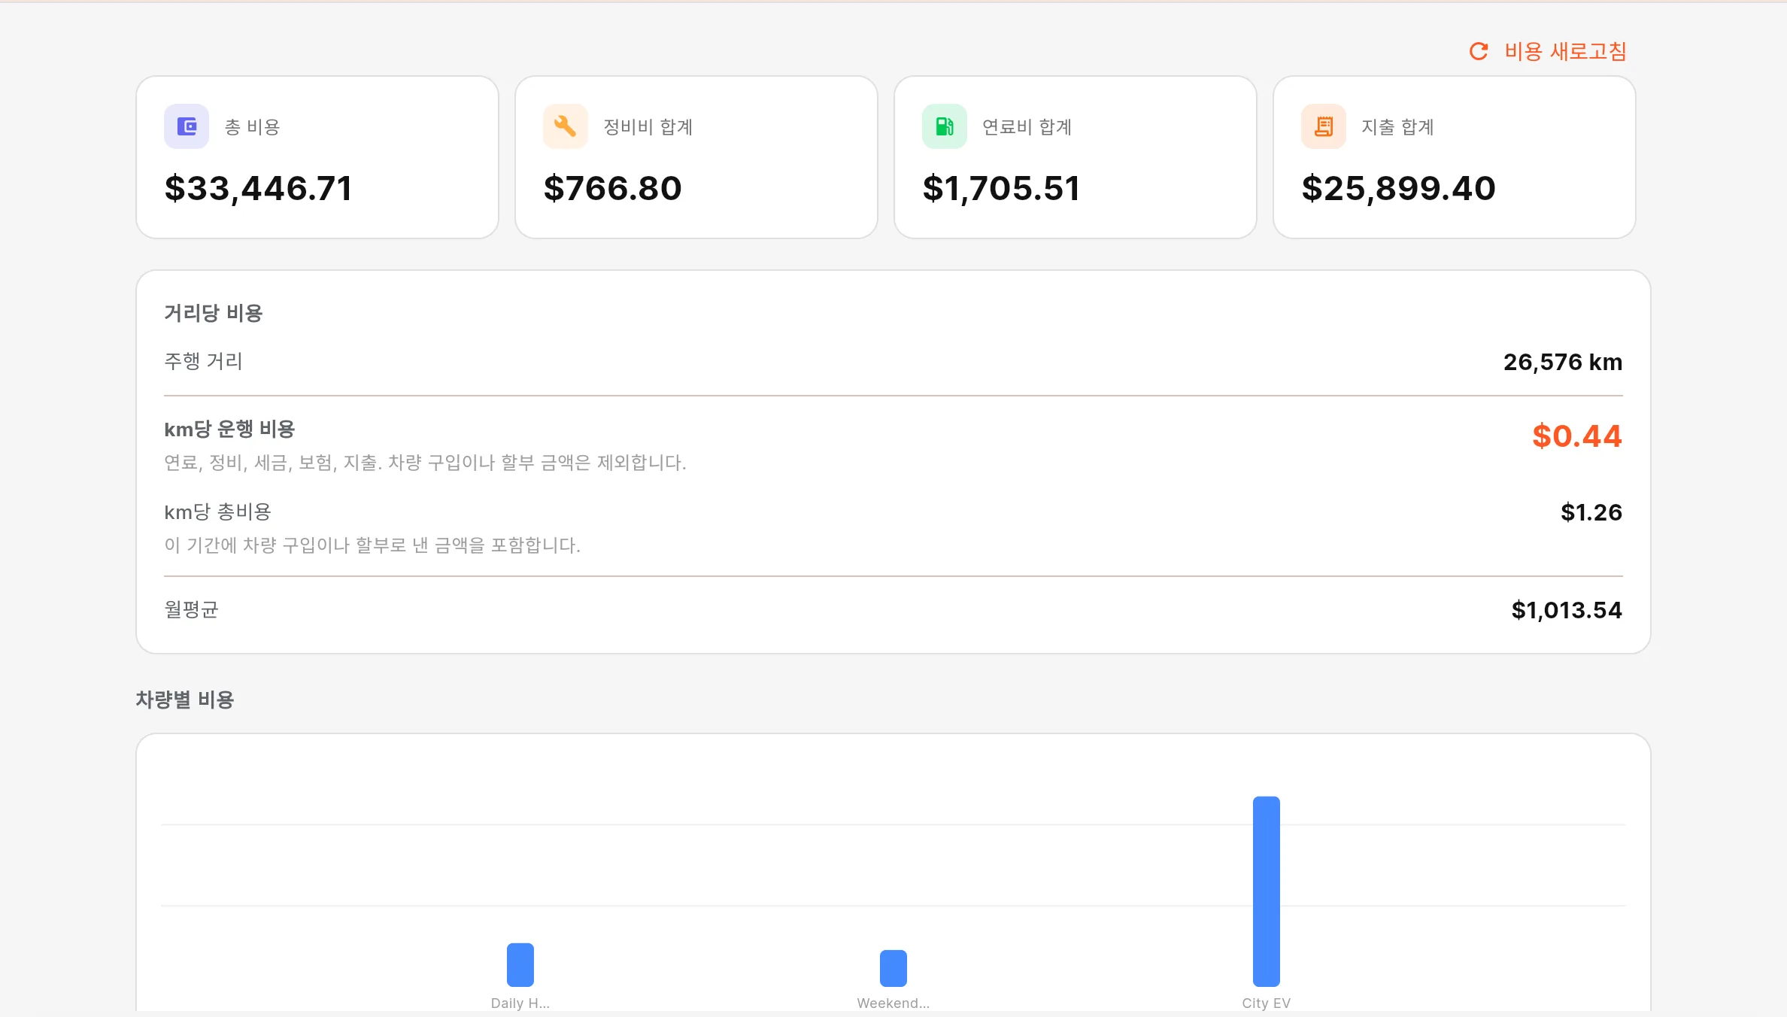Screen dimensions: 1787x1017
Task: Click the orange $0.44 per-km cost
Action: (1577, 436)
